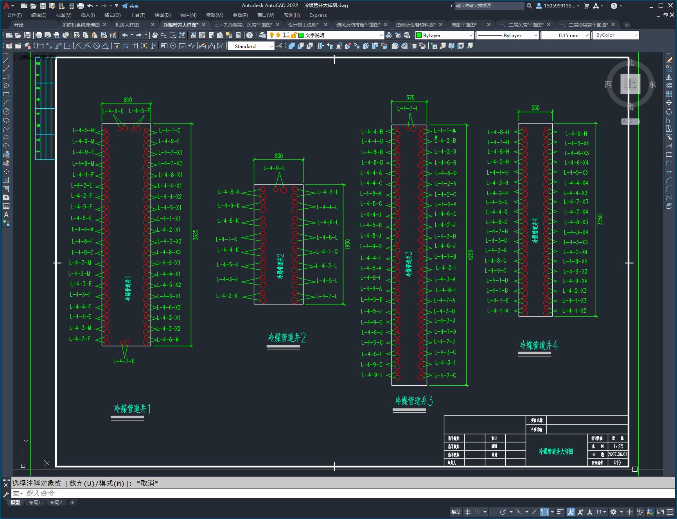Click the Cut icon in standard toolbar

(77, 35)
